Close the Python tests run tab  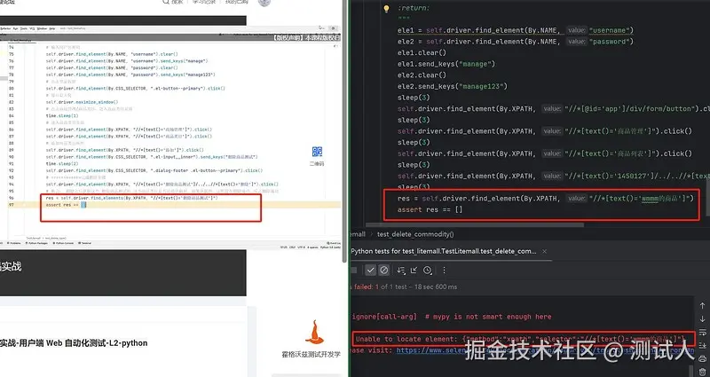coord(544,251)
